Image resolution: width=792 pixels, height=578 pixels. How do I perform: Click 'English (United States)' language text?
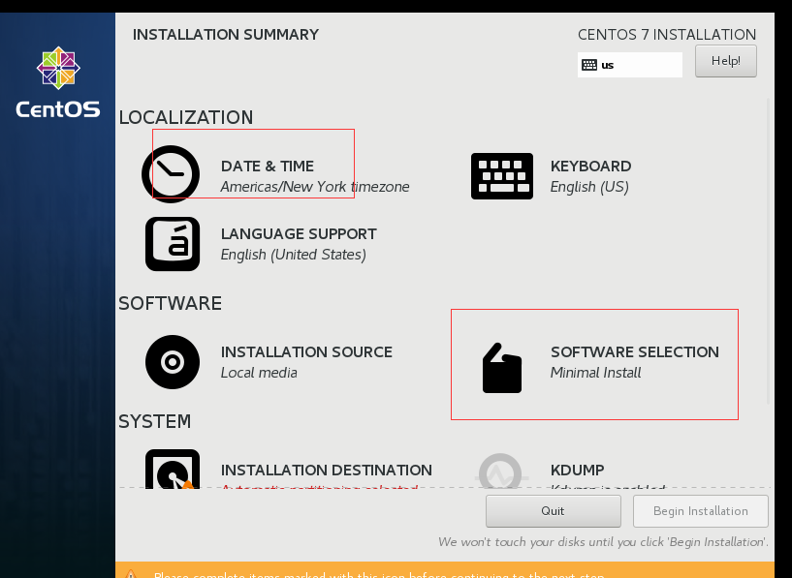pyautogui.click(x=294, y=255)
